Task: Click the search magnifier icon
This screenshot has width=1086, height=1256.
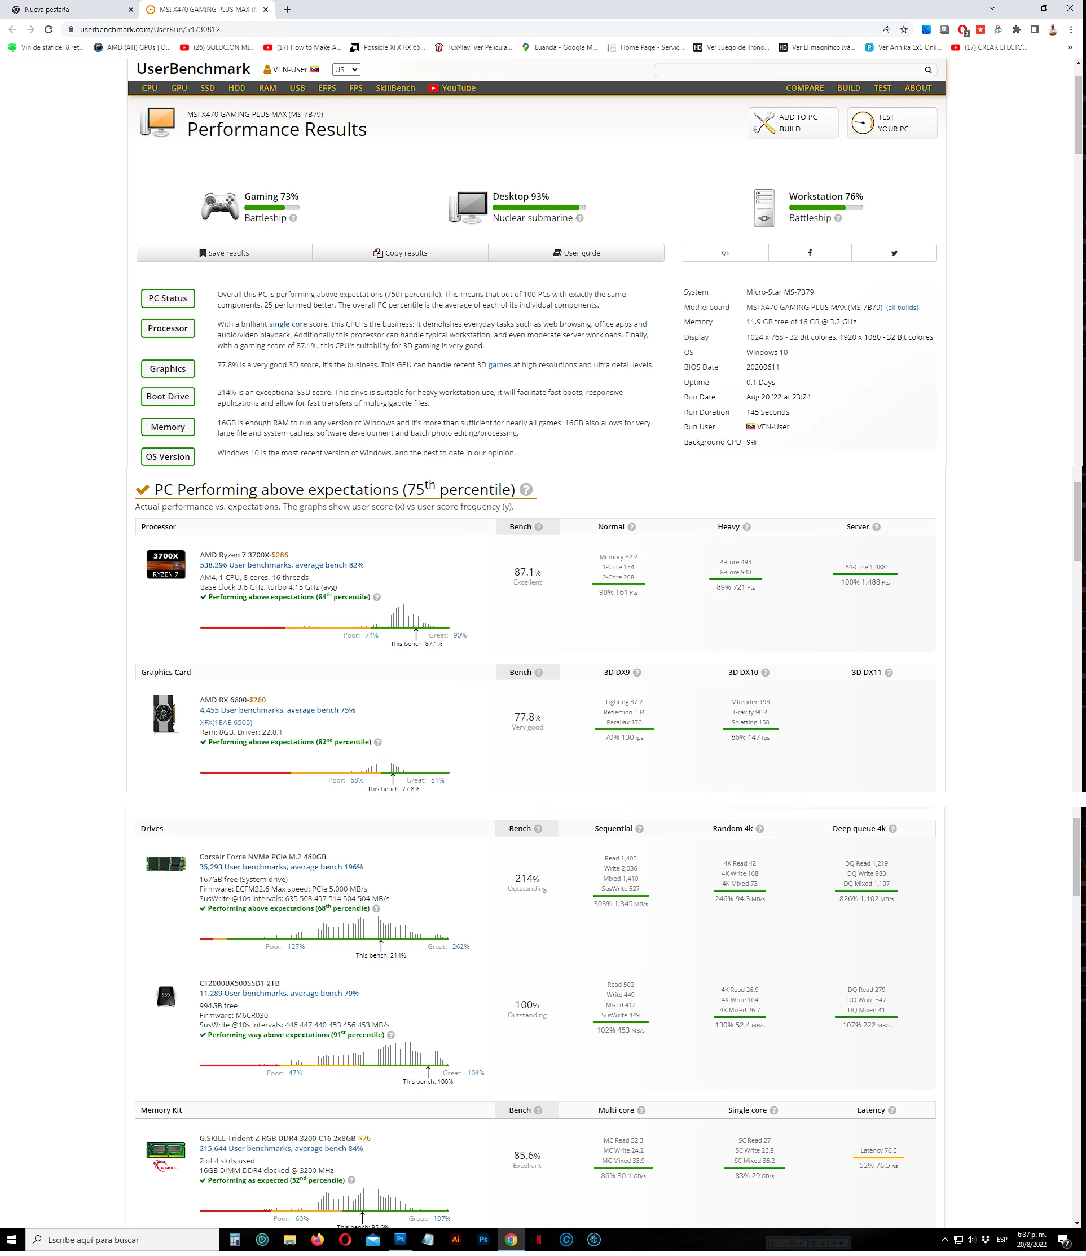Action: (x=927, y=70)
